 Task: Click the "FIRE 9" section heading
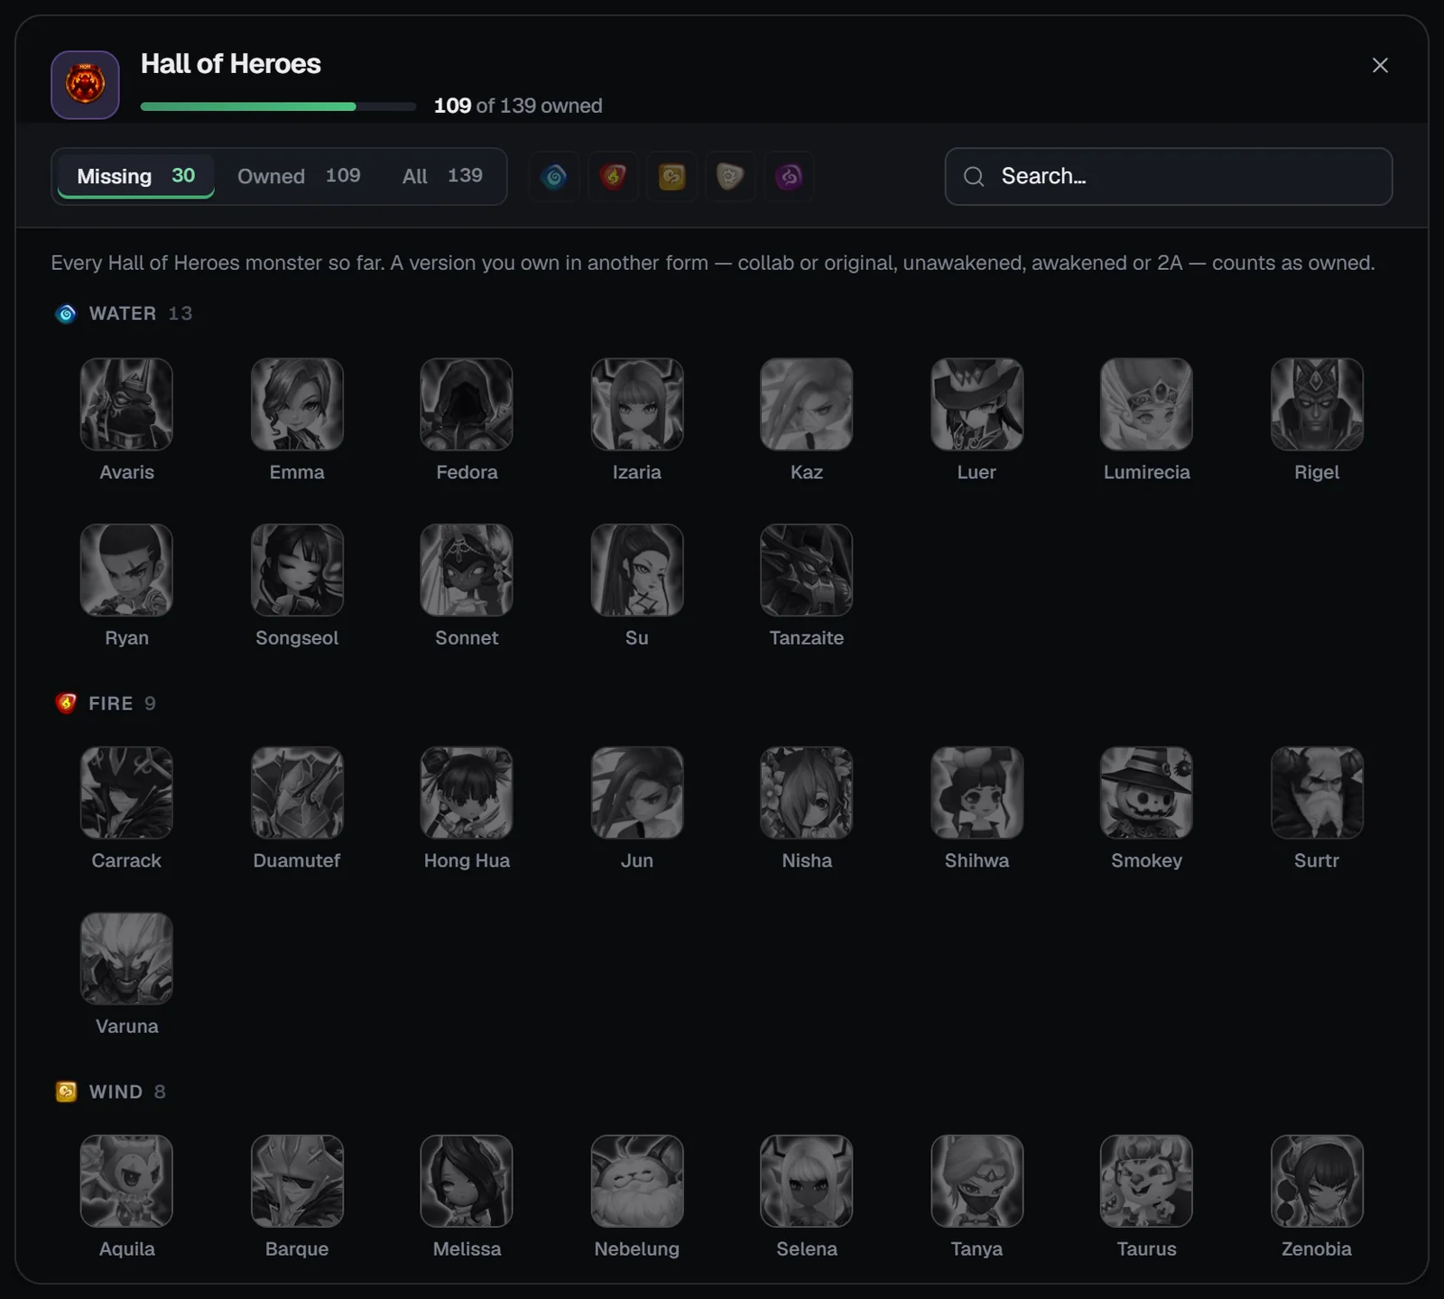tap(106, 703)
